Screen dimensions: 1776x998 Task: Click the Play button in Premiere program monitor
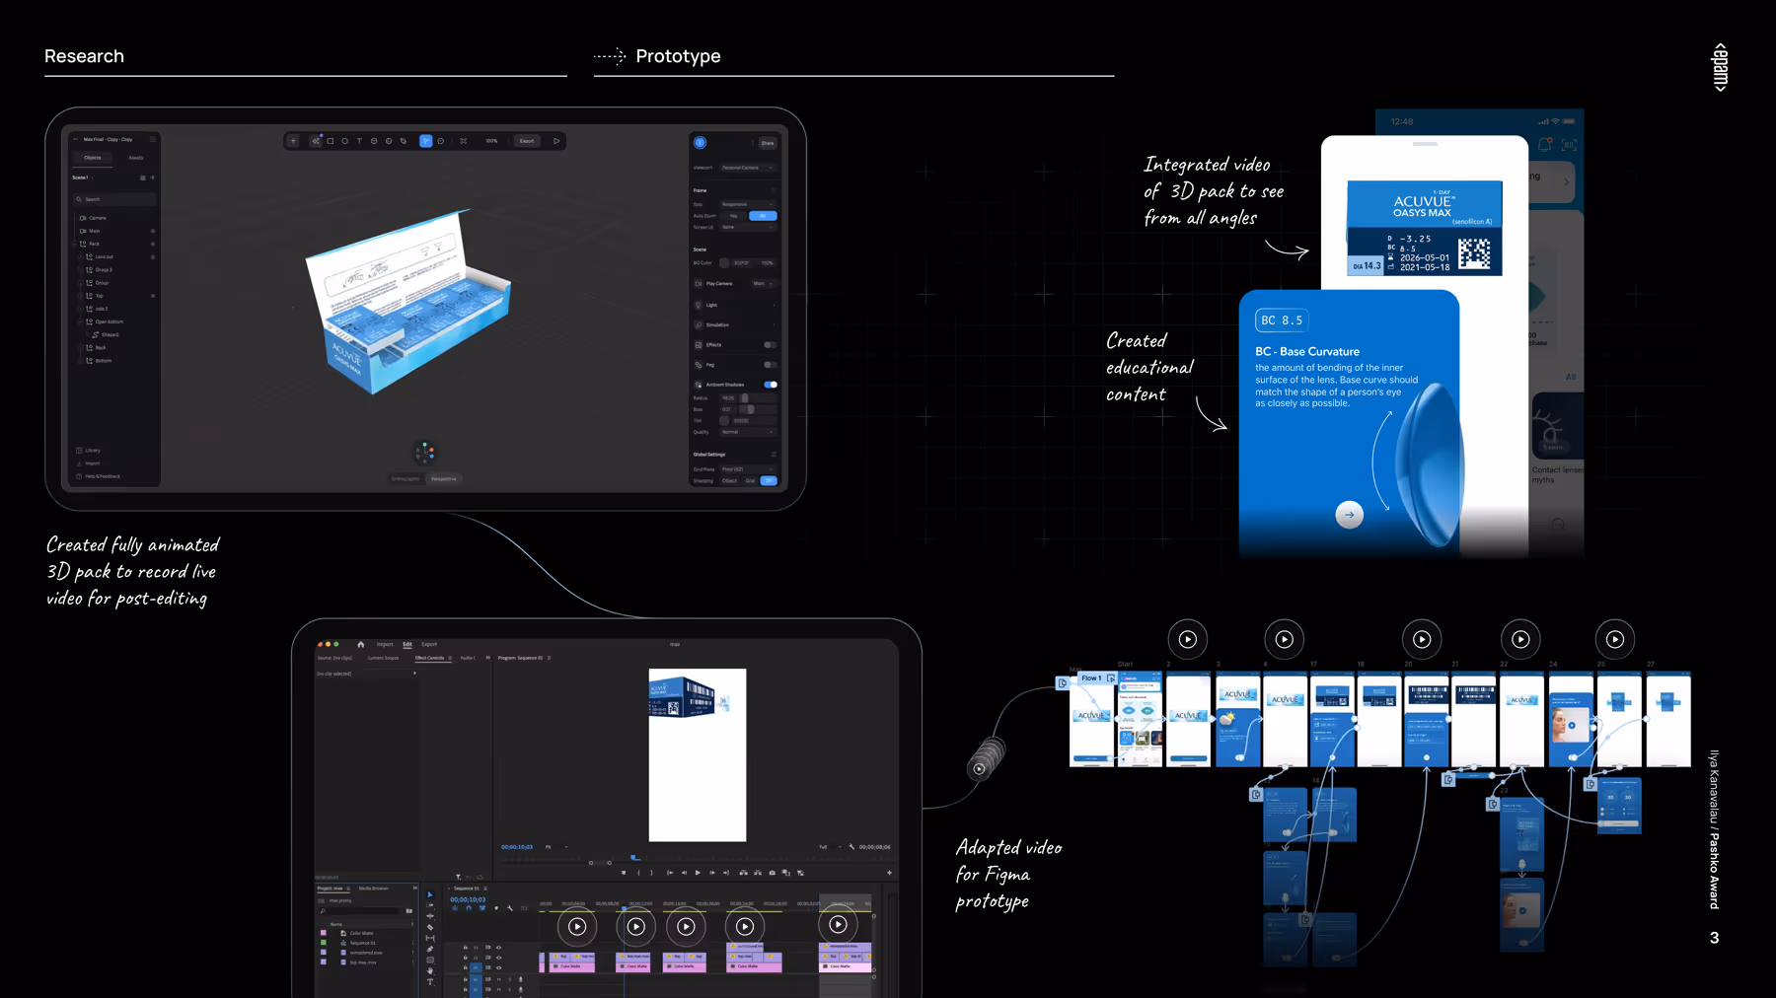(698, 873)
